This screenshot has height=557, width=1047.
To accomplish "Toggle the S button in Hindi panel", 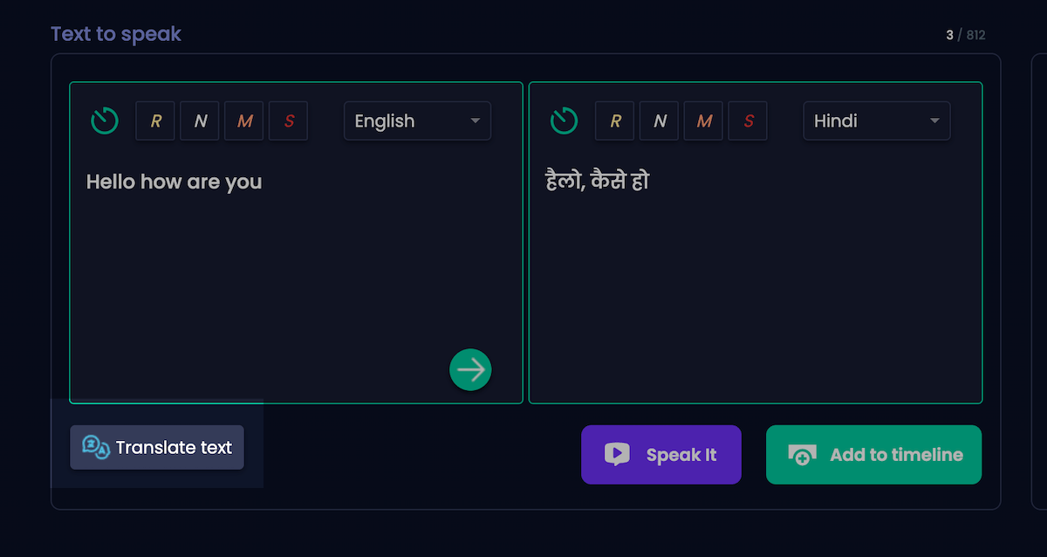I will (x=749, y=121).
